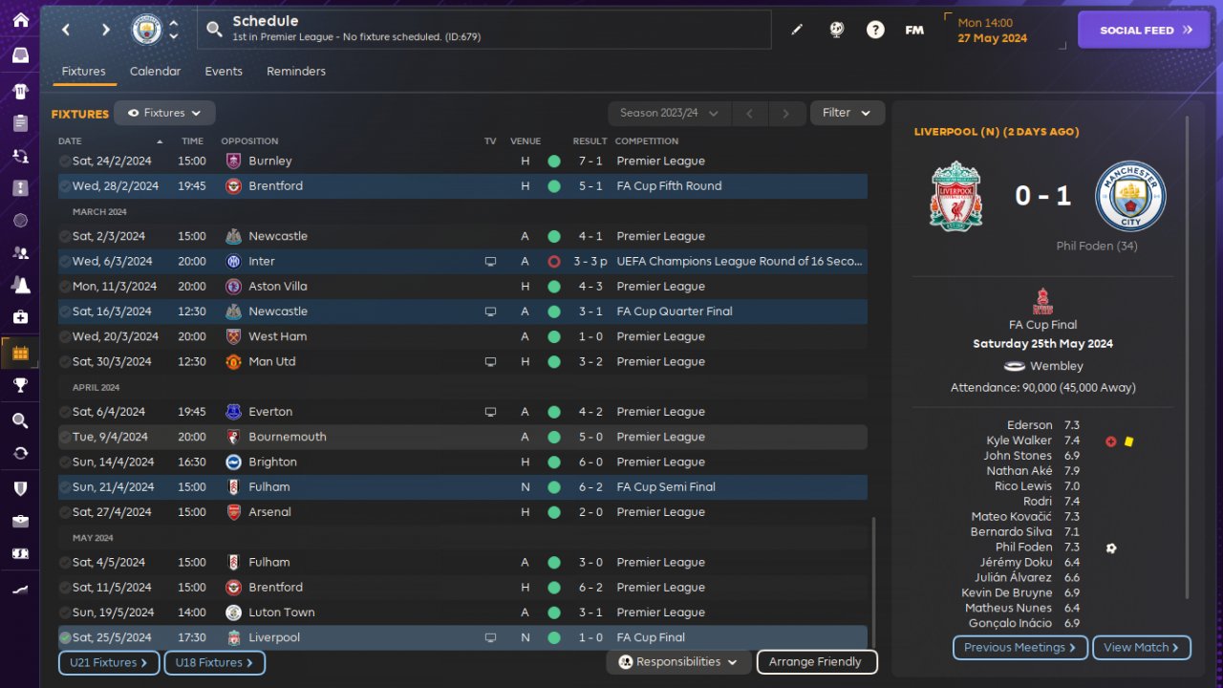
Task: Open Finances via the banknote icon
Action: (x=20, y=553)
